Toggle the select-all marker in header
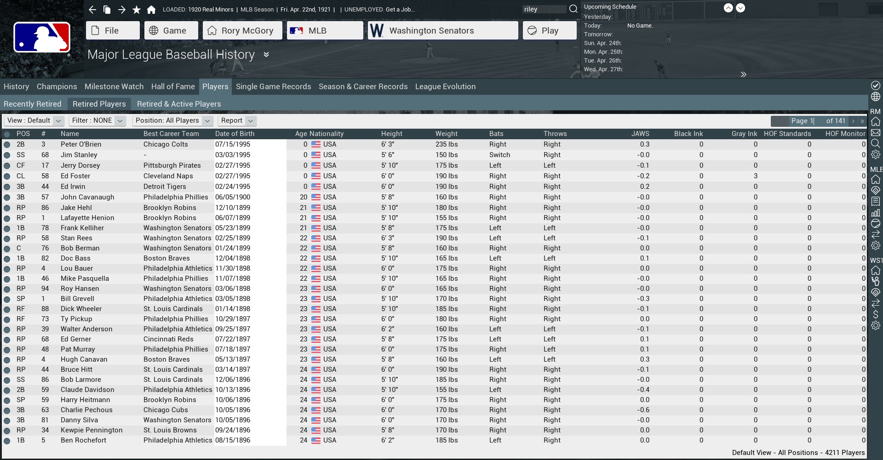 point(7,134)
